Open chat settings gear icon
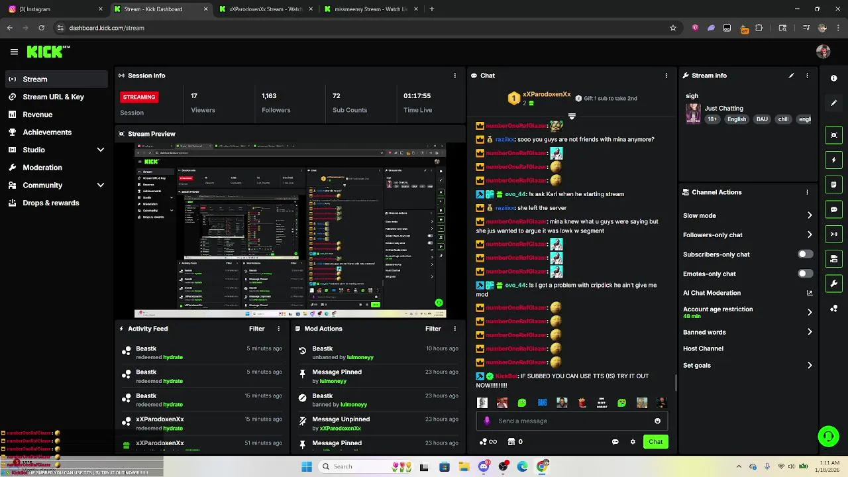The height and width of the screenshot is (477, 848). [x=633, y=442]
